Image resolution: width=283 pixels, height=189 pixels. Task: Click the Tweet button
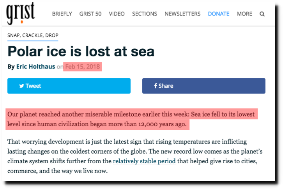click(x=69, y=86)
